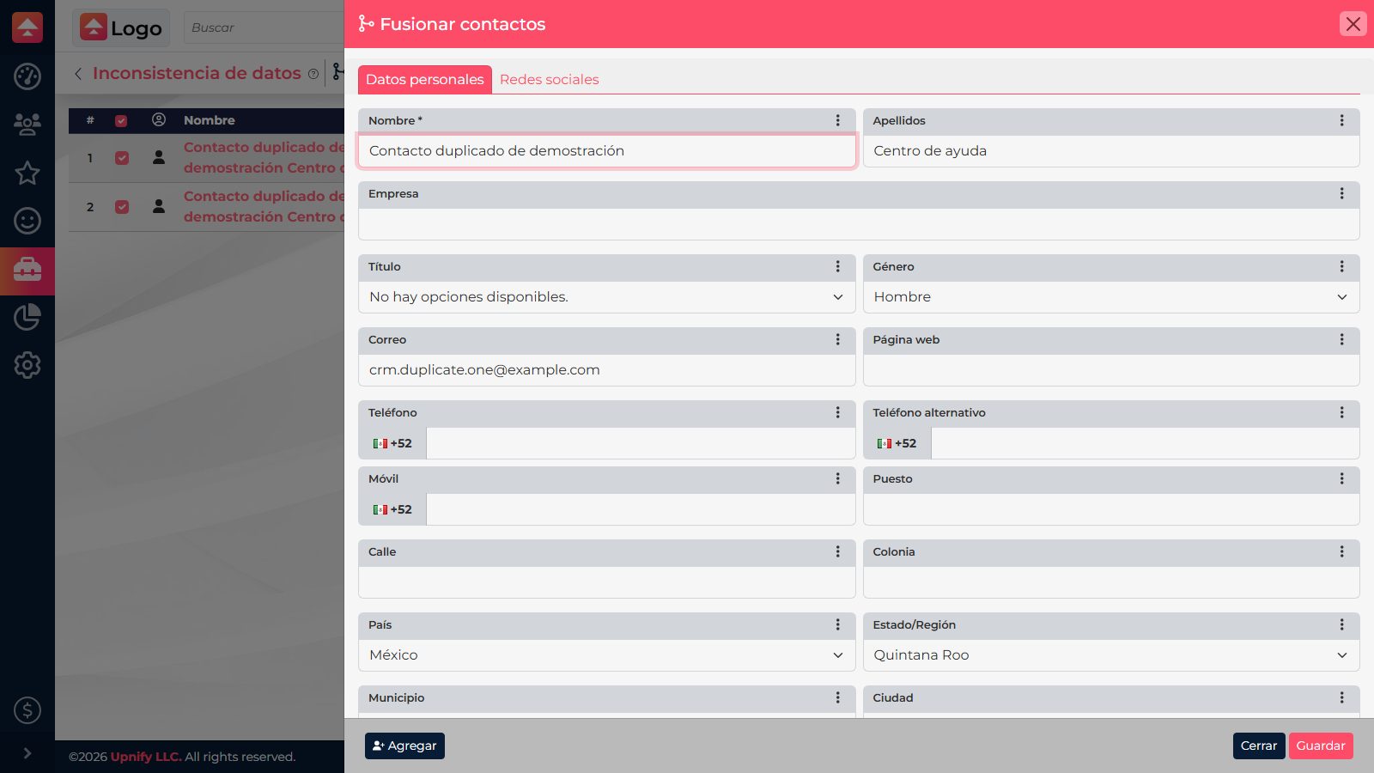
Task: Open the star favorites icon in sidebar
Action: [27, 173]
